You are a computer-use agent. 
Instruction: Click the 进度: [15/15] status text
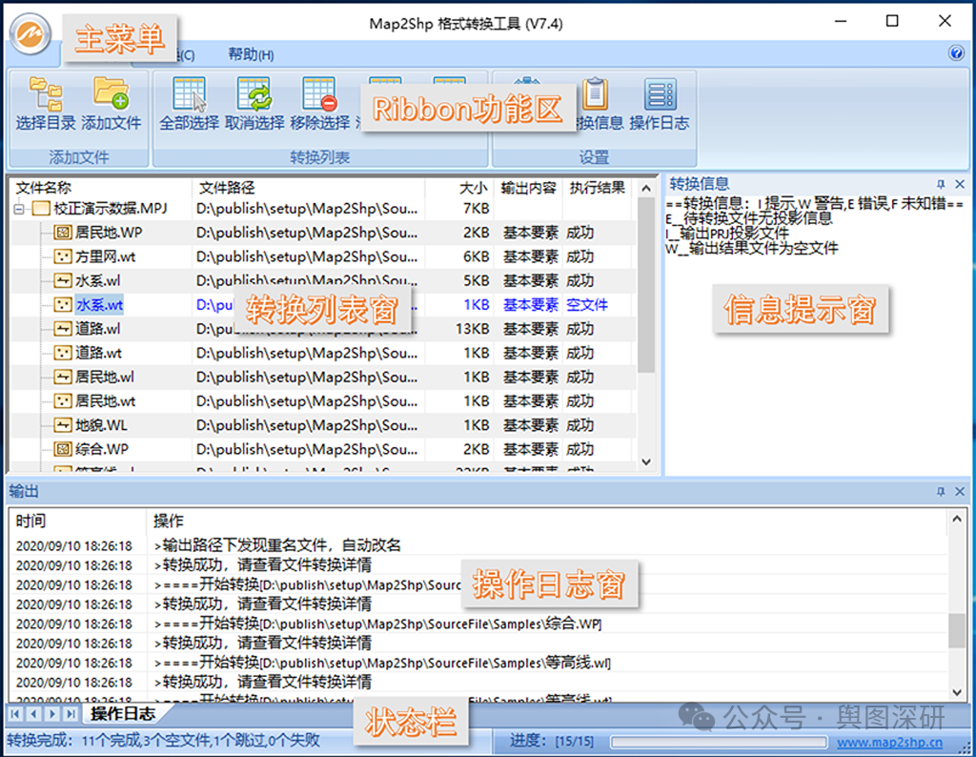[552, 741]
